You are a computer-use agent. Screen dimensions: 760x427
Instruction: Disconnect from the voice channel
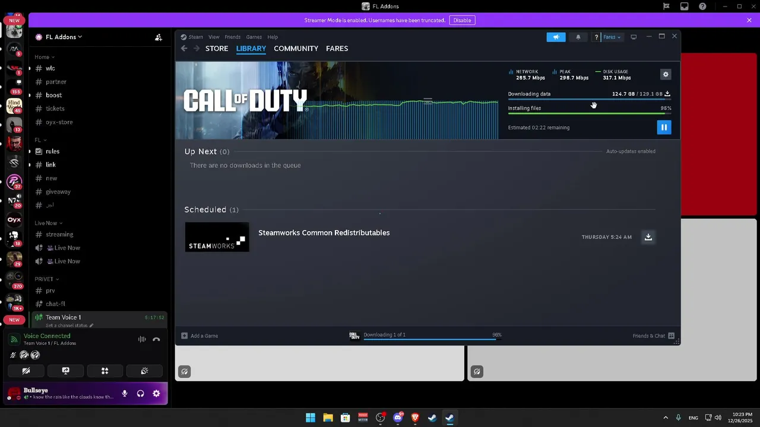pyautogui.click(x=156, y=339)
